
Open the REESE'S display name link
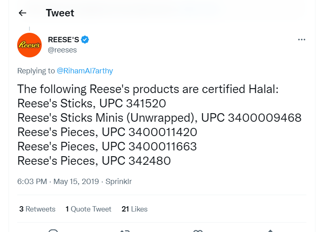[63, 40]
